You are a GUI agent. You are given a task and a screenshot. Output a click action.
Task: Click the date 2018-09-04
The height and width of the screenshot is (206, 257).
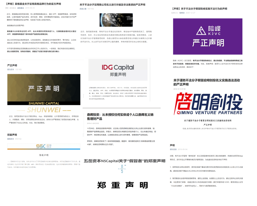182,149
